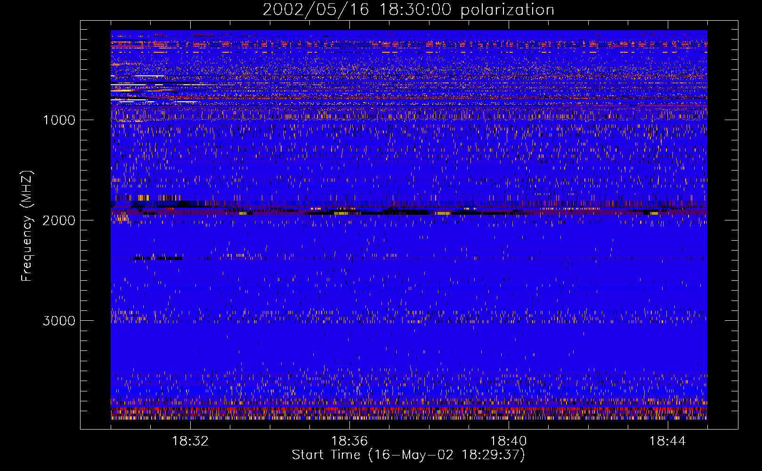Click the 18:32 time tick label

[x=190, y=441]
